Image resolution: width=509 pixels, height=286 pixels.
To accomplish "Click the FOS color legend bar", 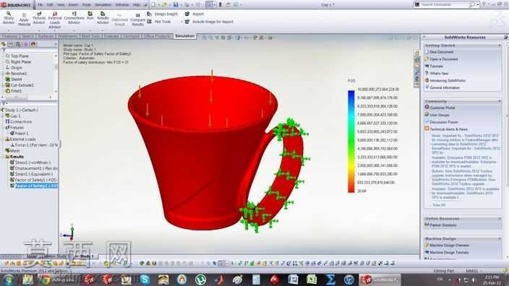I will 351,142.
